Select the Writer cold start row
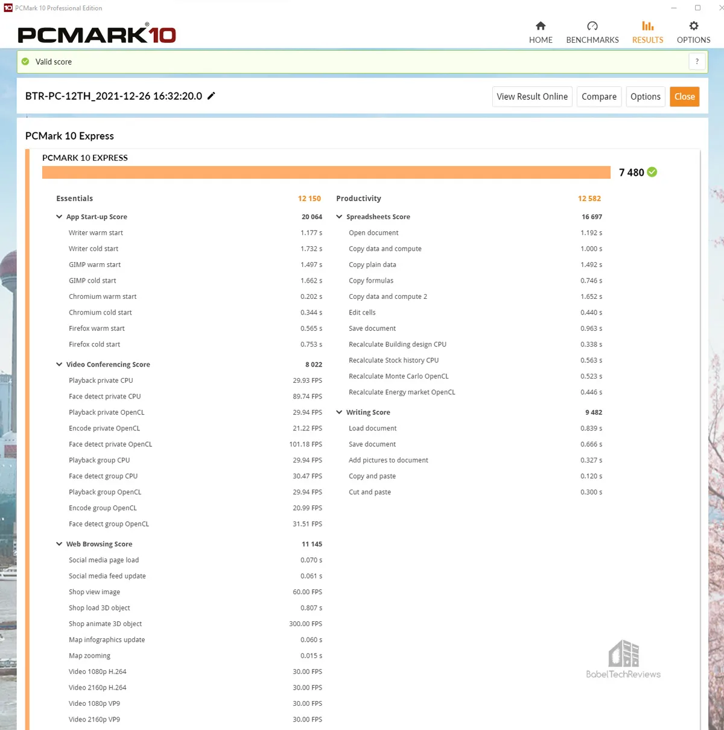Image resolution: width=724 pixels, height=730 pixels. tap(195, 249)
